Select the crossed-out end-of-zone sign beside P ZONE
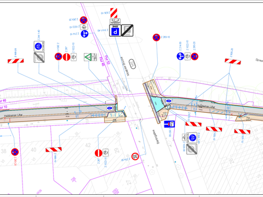The height and width of the screenshot is (197, 263). tap(127, 31)
